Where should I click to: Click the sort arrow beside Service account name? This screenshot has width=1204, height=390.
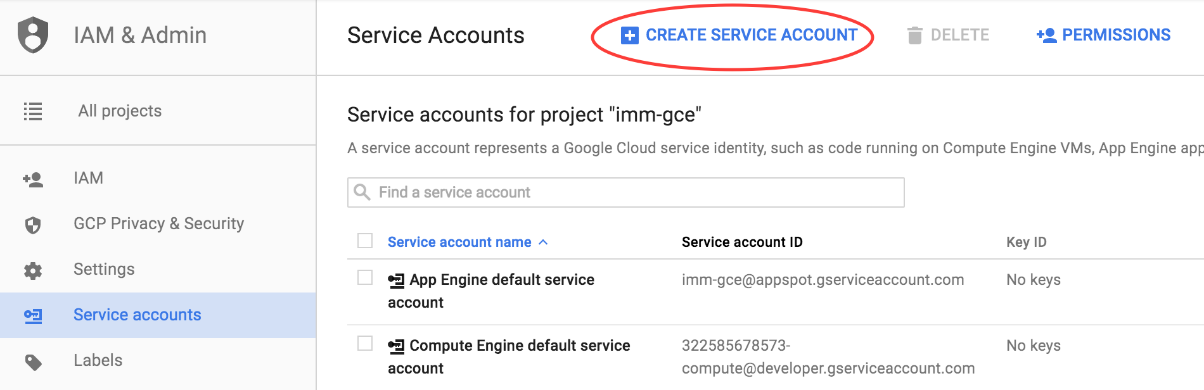pyautogui.click(x=543, y=242)
